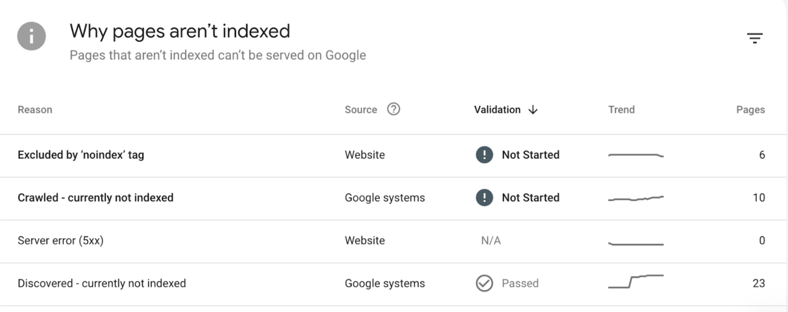Open the 'Server error (5xx)' row
788x312 pixels.
(x=61, y=241)
